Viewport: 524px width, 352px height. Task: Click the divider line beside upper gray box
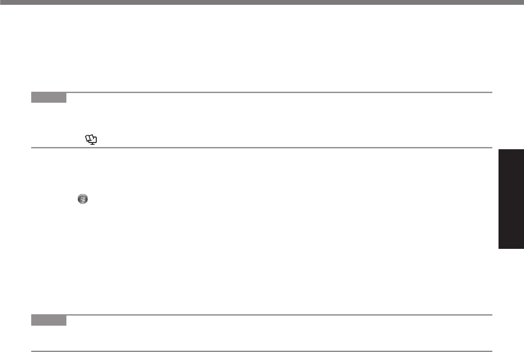point(279,93)
